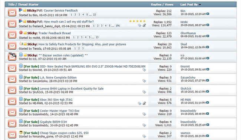This screenshot has width=241, height=140.
Task: Click tag icon on Cheap Skype coupon thread
Action: click(x=144, y=136)
